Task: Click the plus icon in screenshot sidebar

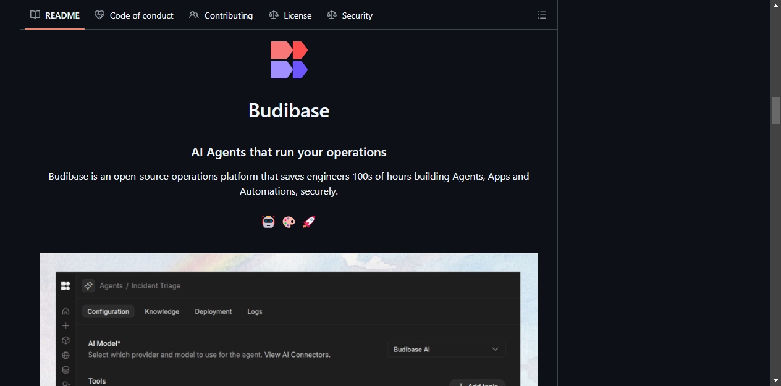Action: click(65, 325)
